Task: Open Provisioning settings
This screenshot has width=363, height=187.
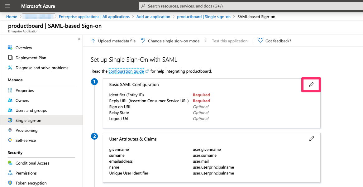Action: click(26, 130)
